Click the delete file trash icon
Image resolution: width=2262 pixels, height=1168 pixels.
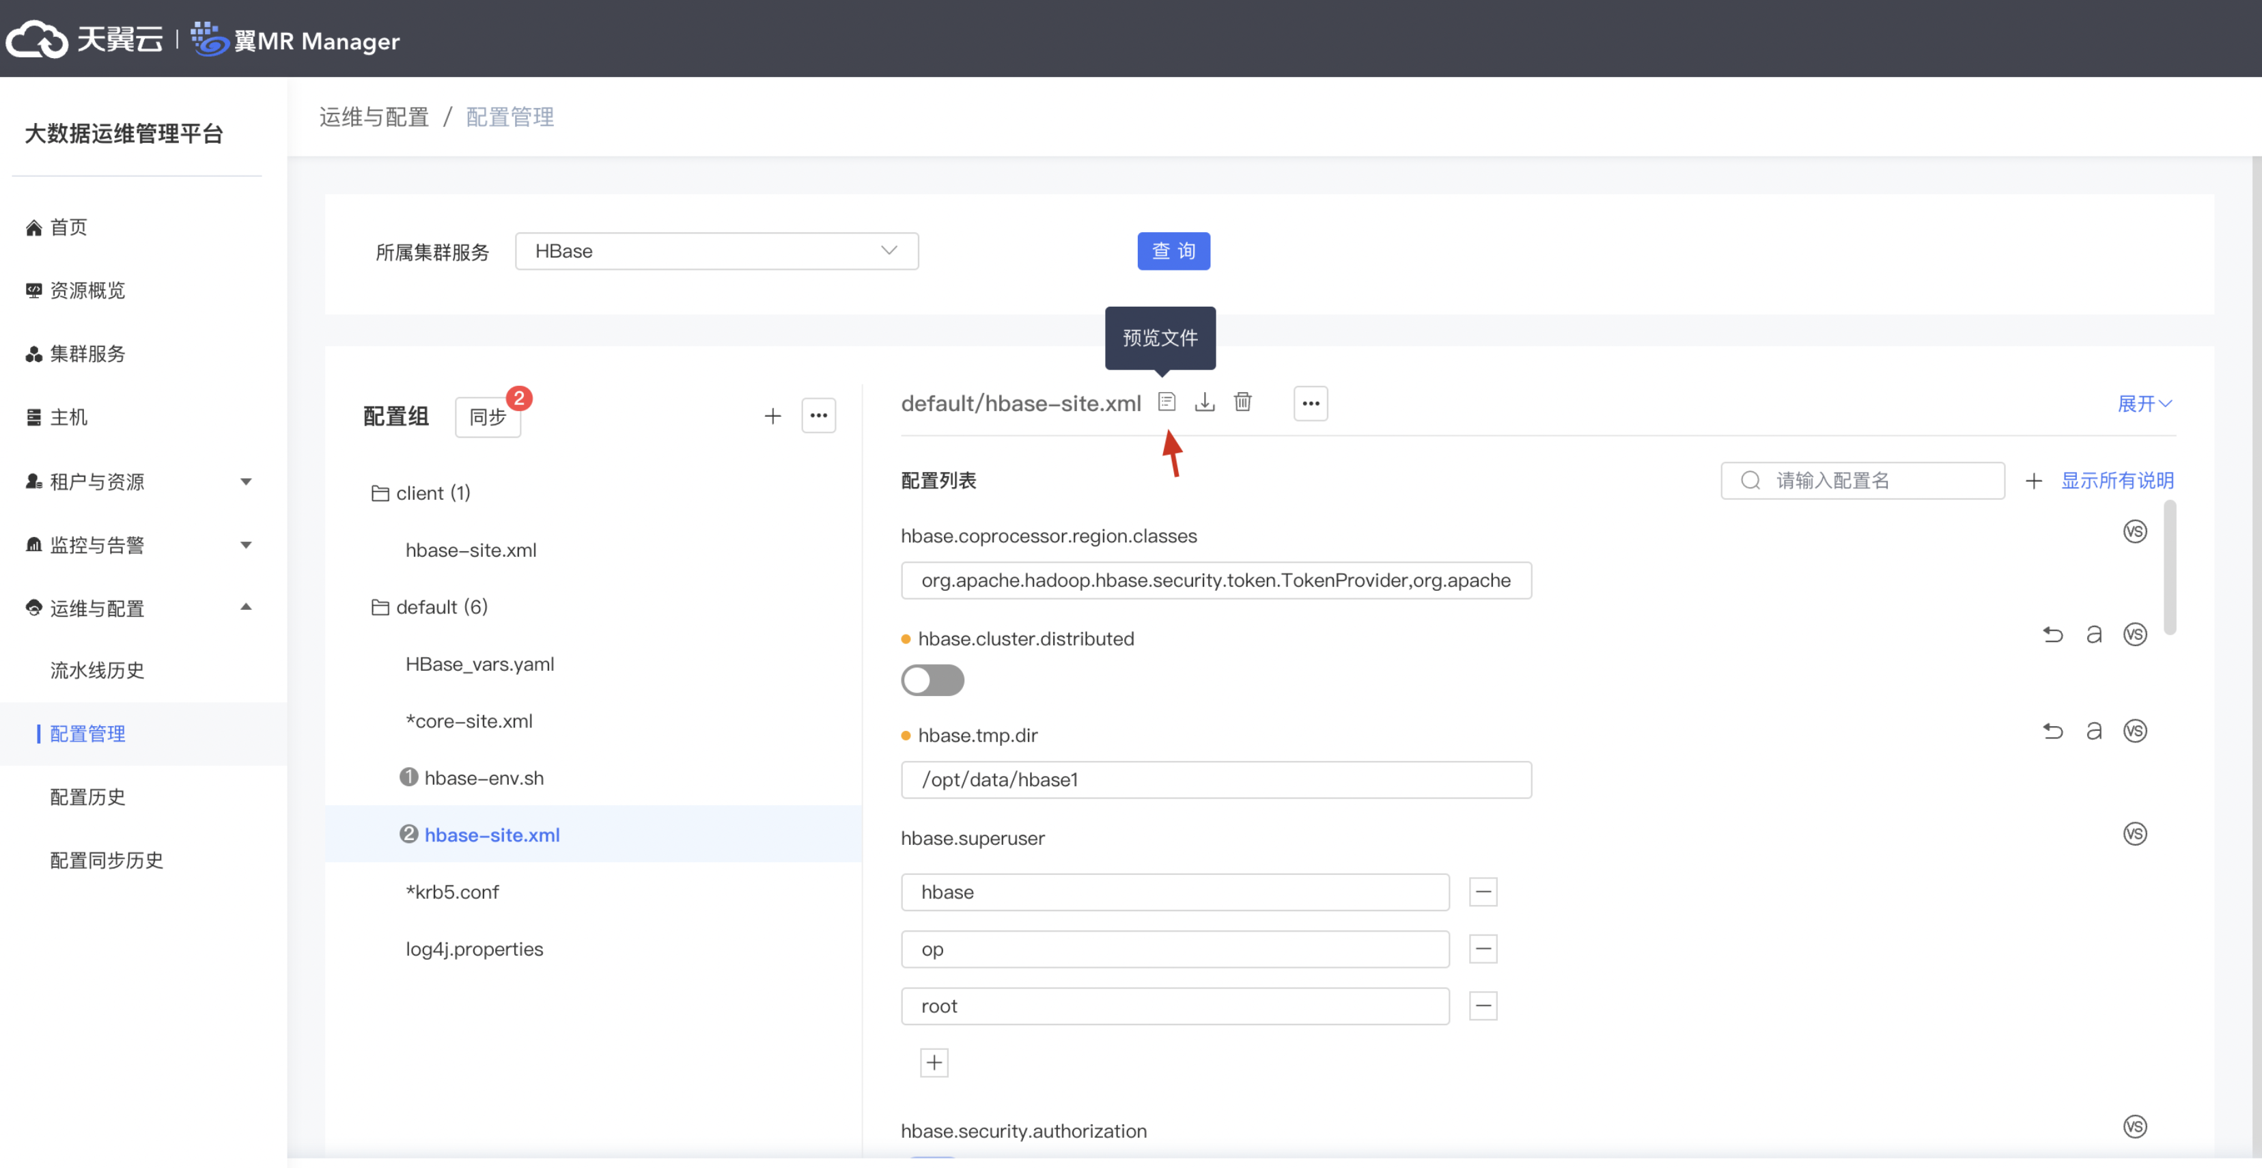(x=1242, y=402)
